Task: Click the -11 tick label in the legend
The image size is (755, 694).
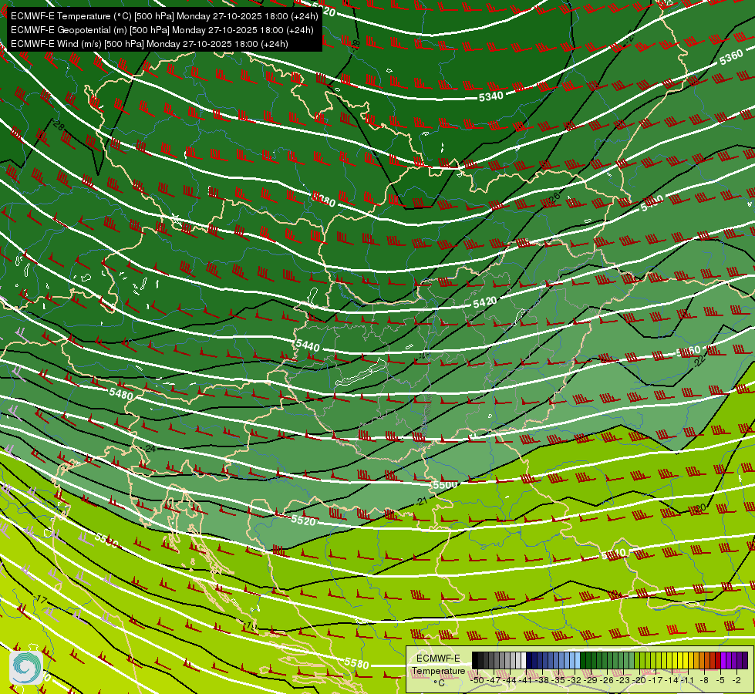Action: point(688,680)
